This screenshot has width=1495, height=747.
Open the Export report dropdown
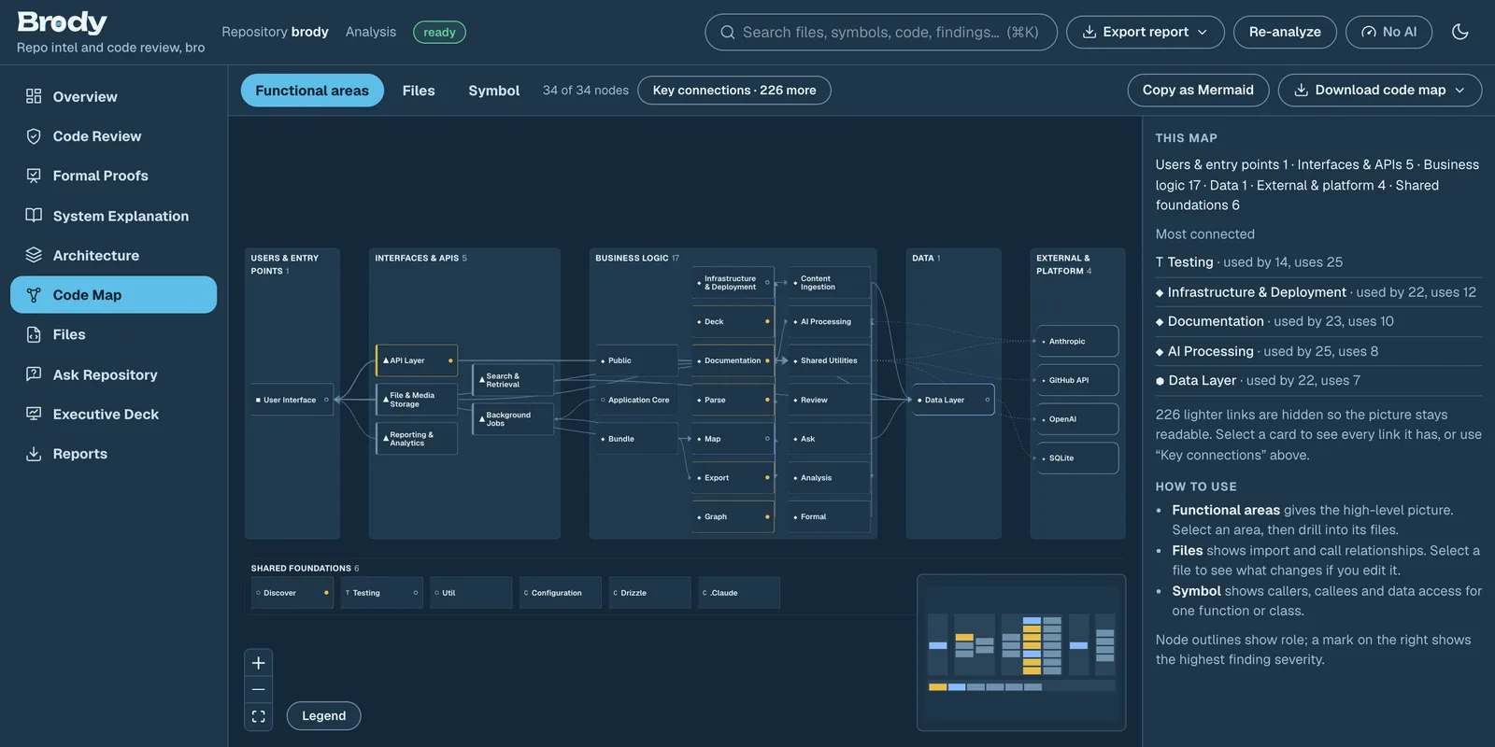(x=1145, y=32)
